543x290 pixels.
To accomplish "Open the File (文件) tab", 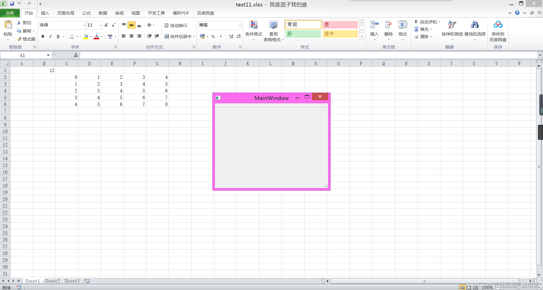I will [x=10, y=13].
